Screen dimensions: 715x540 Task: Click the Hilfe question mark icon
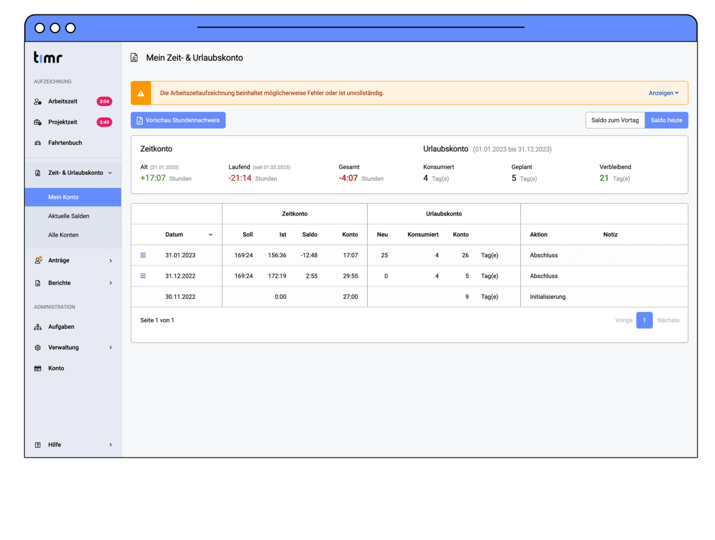pos(38,445)
